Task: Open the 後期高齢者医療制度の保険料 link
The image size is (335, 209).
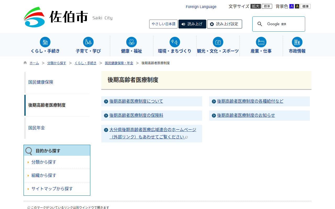Action: click(136, 115)
